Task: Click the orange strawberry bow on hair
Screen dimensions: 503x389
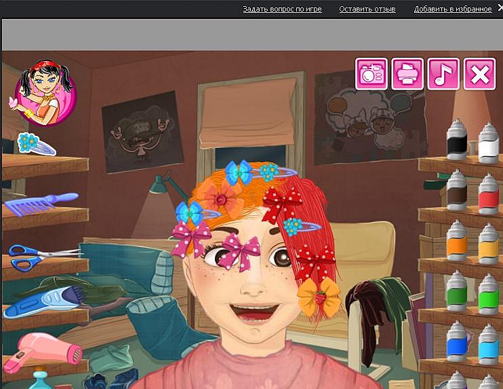Action: coord(319,297)
